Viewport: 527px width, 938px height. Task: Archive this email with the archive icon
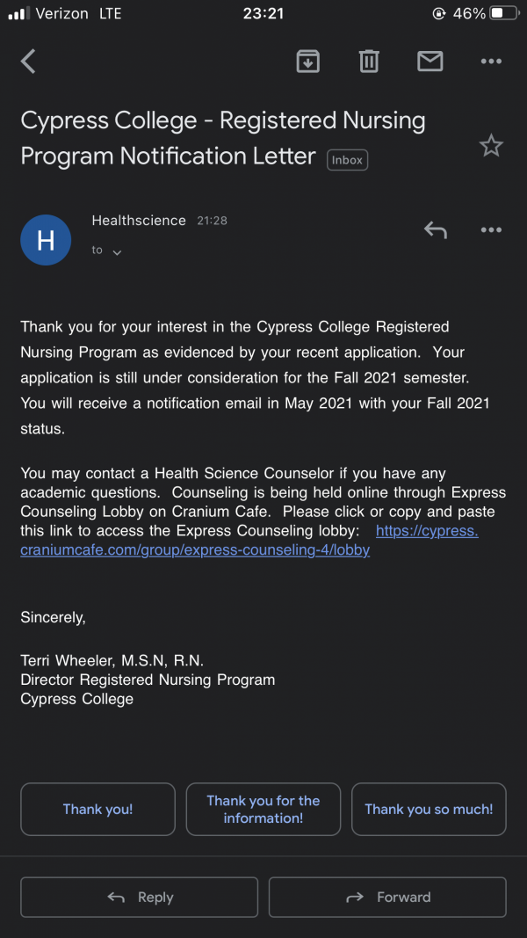(x=307, y=61)
